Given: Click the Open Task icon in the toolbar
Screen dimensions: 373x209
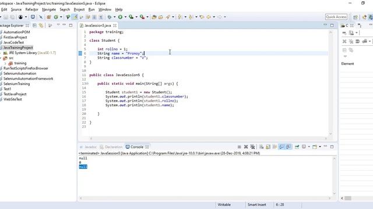Looking at the screenshot, I should click(161, 17).
